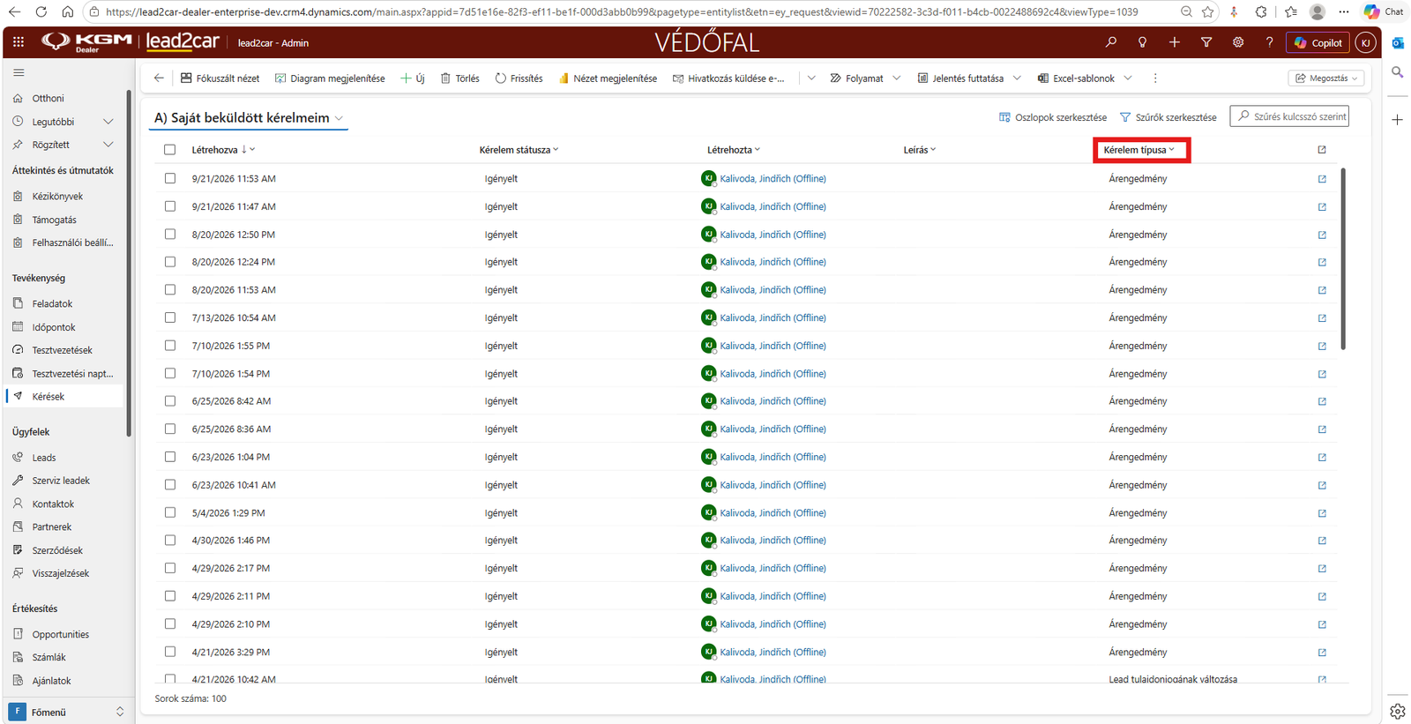Open the app launcher waffle icon
This screenshot has width=1411, height=724.
pyautogui.click(x=19, y=42)
